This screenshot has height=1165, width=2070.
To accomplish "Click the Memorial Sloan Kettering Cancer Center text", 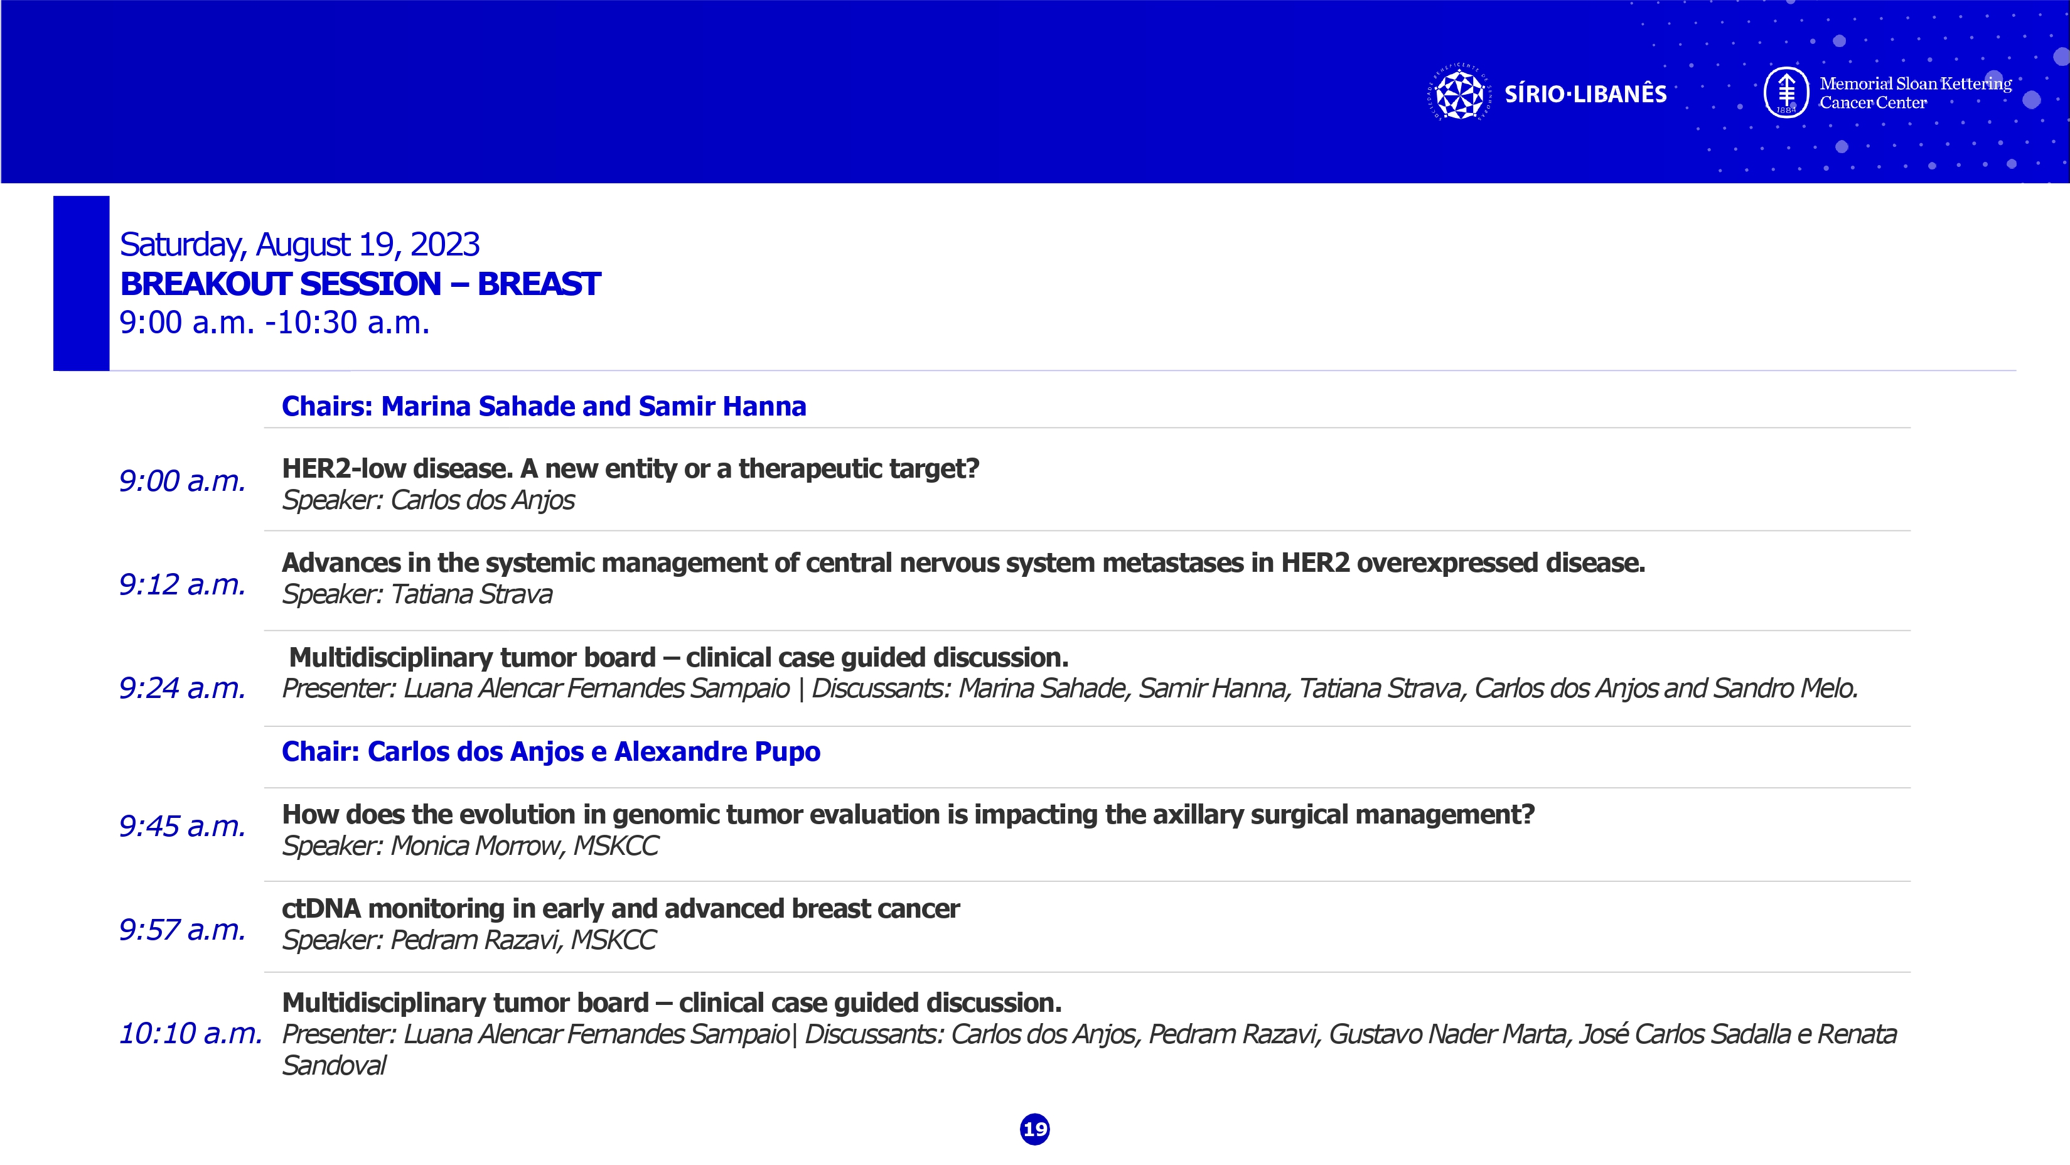I will click(1915, 92).
